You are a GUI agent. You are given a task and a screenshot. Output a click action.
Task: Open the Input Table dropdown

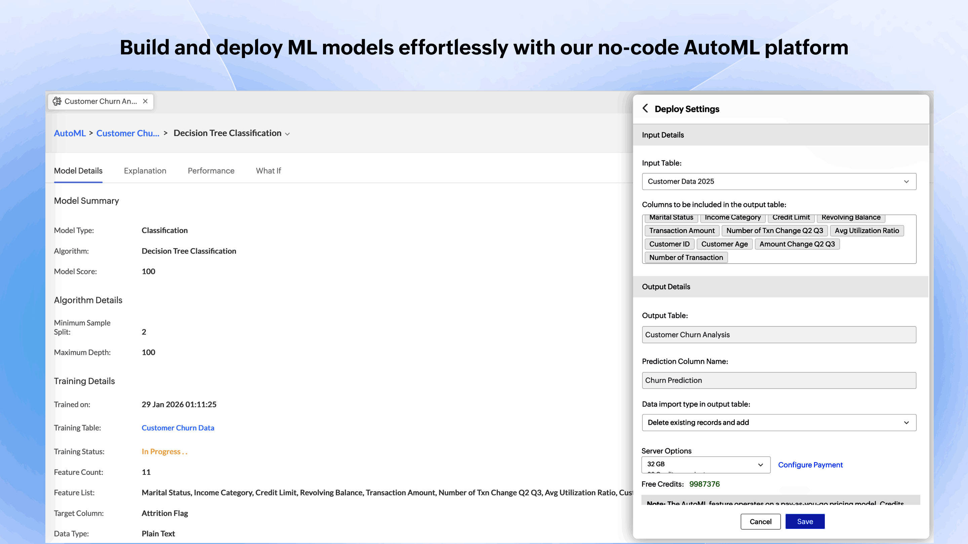[x=779, y=181]
